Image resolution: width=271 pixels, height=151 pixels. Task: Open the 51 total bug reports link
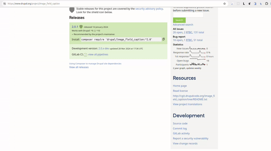pos(198,40)
